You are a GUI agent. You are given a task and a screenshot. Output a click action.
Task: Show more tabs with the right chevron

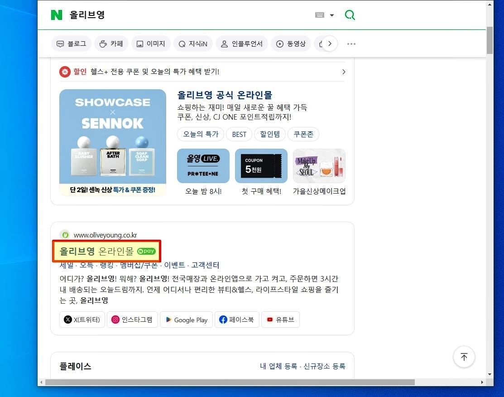pos(330,44)
